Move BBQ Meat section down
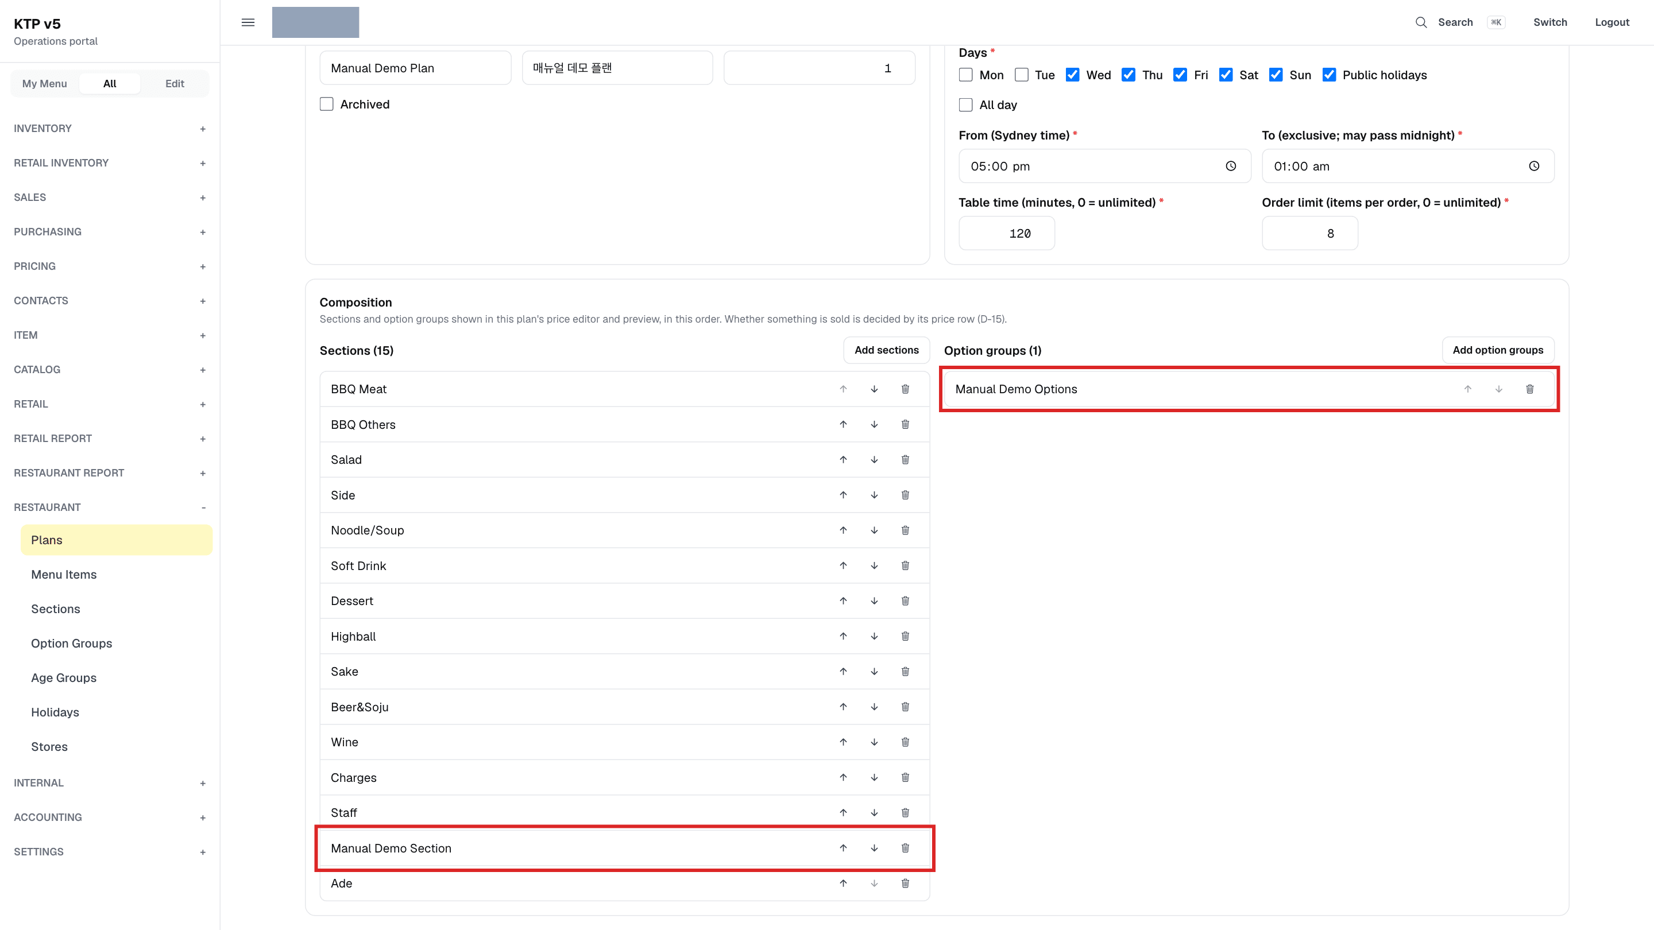The height and width of the screenshot is (930, 1654). [x=874, y=389]
